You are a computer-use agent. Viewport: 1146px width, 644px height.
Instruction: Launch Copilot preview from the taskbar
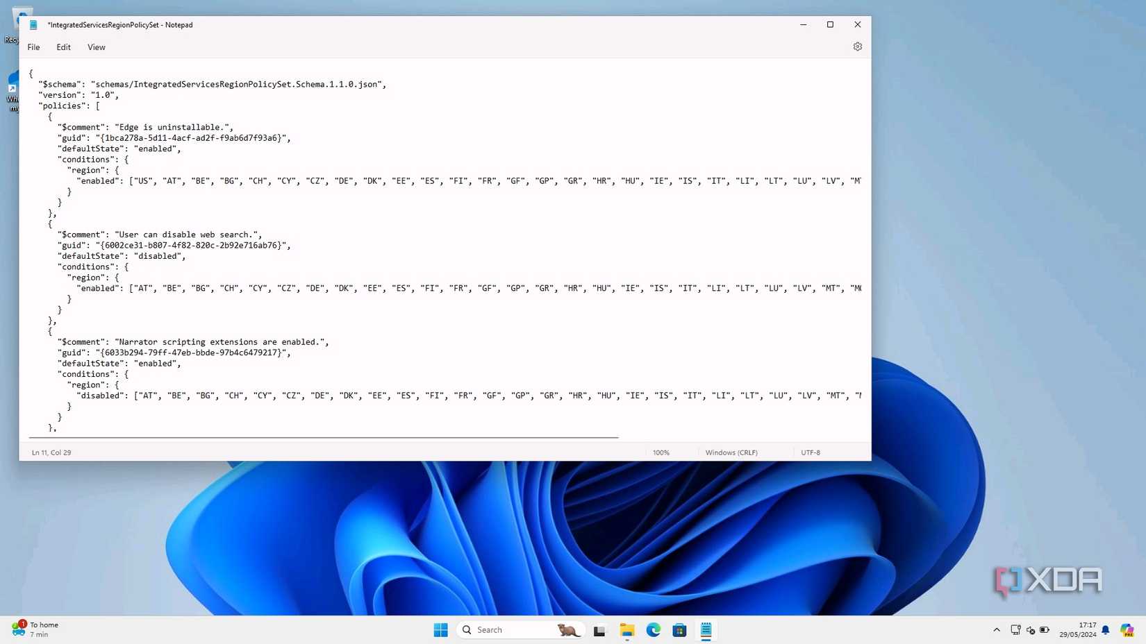[x=1127, y=630]
